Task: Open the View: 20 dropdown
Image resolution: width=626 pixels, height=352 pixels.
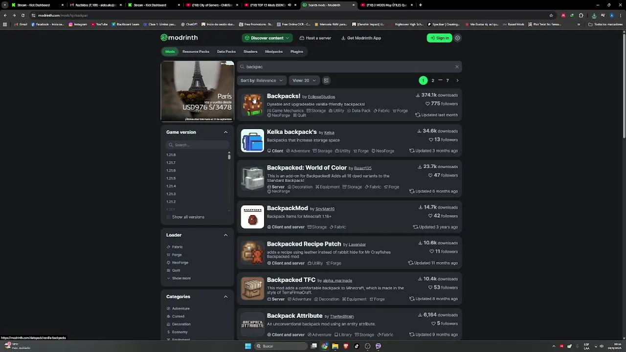Action: pyautogui.click(x=304, y=80)
